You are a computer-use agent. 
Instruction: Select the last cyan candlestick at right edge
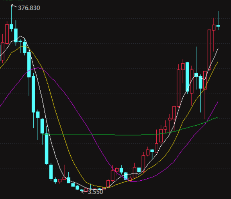(x=218, y=26)
